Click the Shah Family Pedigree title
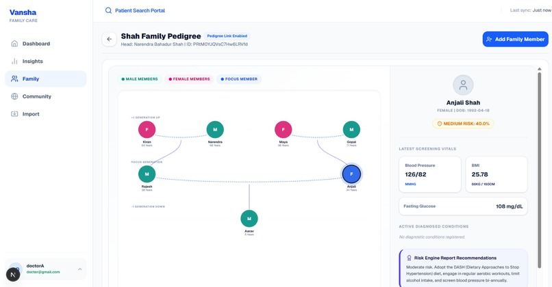The height and width of the screenshot is (287, 552). (161, 36)
